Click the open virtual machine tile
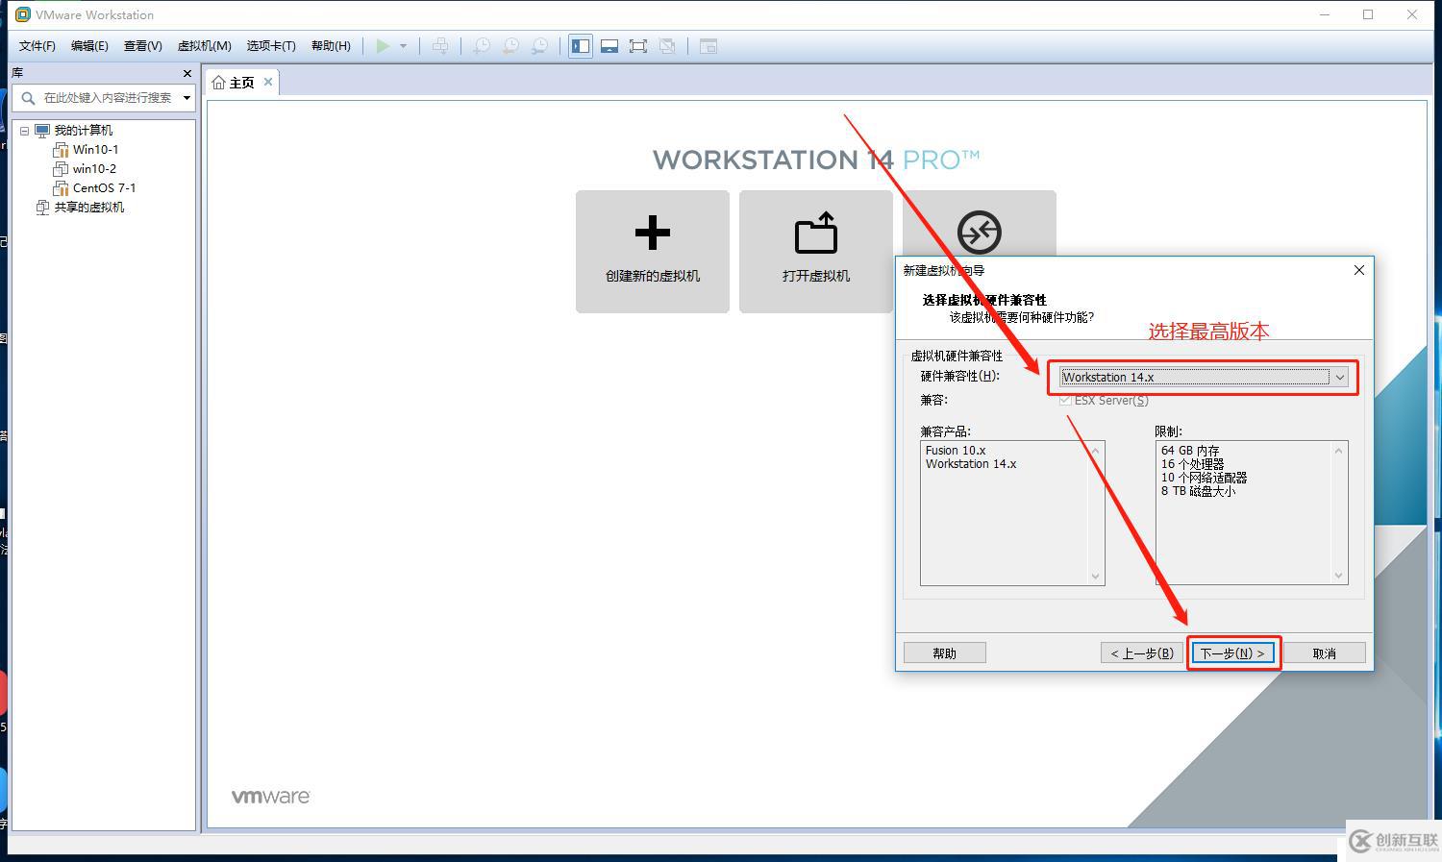The image size is (1442, 862). [x=816, y=252]
